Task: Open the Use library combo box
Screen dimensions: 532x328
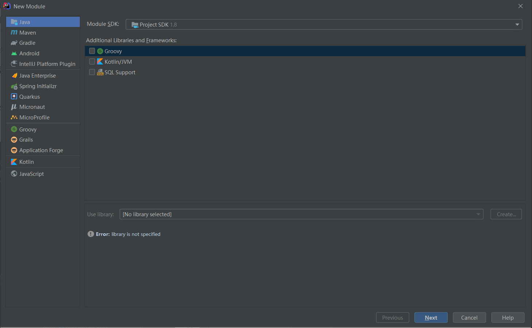Action: (301, 214)
